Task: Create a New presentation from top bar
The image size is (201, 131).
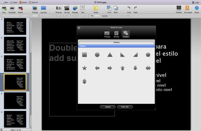Action: click(x=5, y=2)
